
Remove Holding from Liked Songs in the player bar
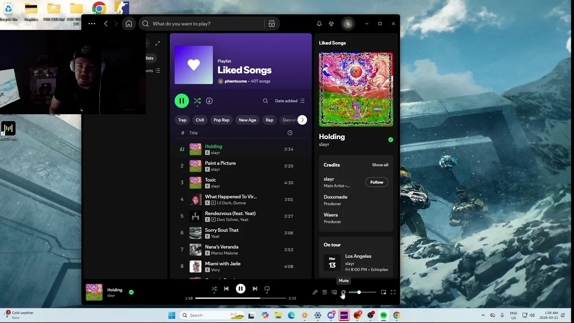coord(131,292)
